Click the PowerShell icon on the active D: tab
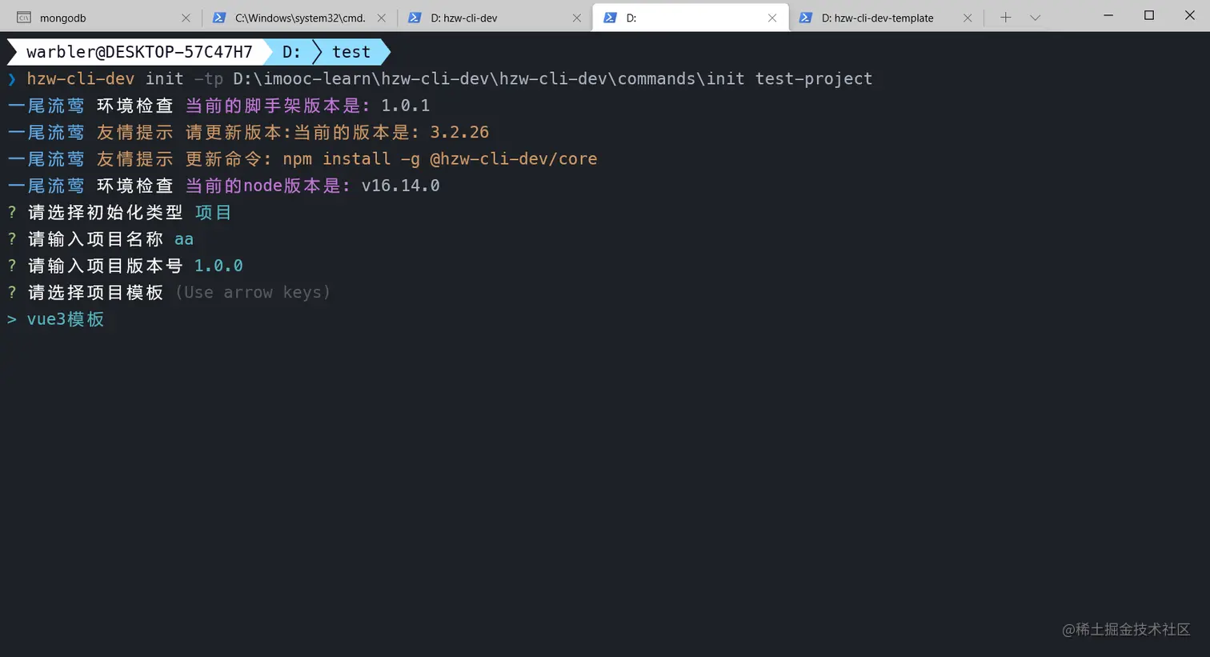The width and height of the screenshot is (1210, 657). (x=610, y=18)
